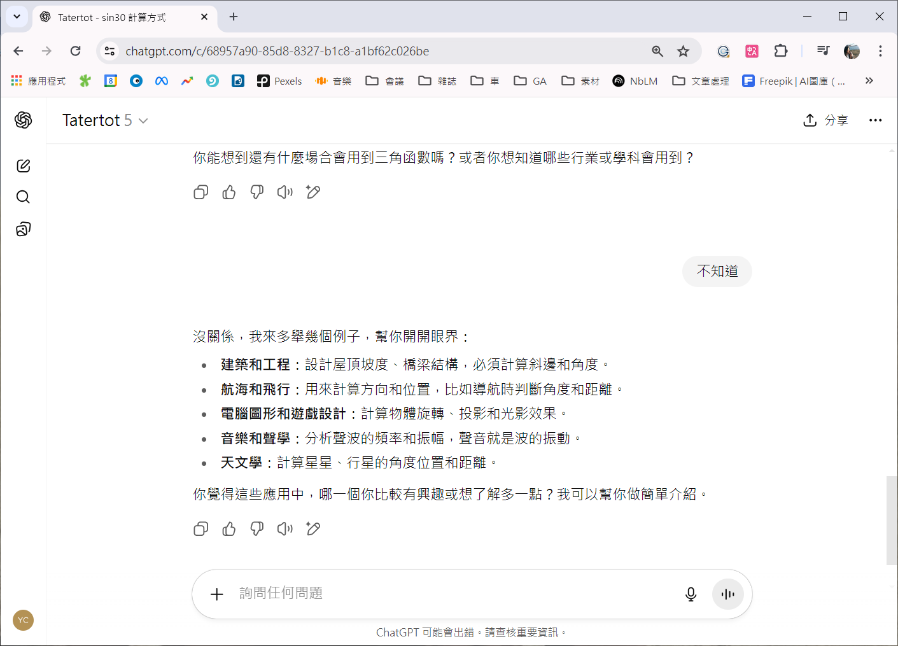This screenshot has height=646, width=898.
Task: Open the 車 bookmarks folder
Action: (x=485, y=81)
